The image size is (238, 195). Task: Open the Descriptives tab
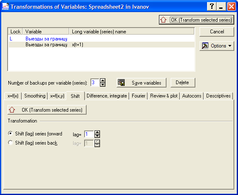pos(218,96)
